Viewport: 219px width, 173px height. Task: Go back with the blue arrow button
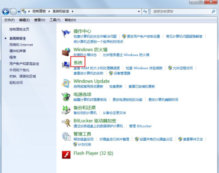[x=6, y=12]
